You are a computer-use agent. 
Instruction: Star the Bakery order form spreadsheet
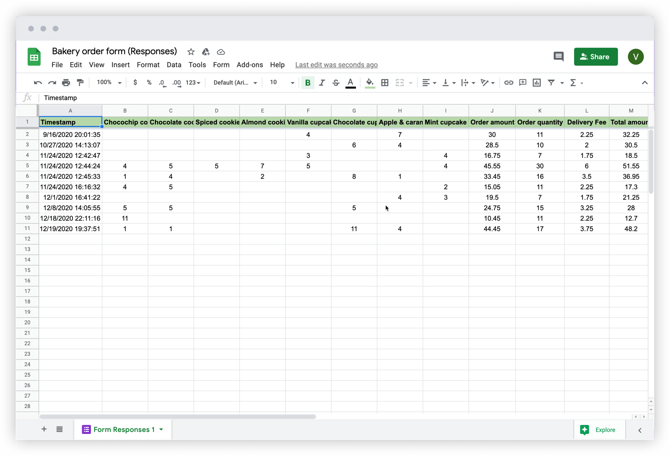[x=190, y=52]
